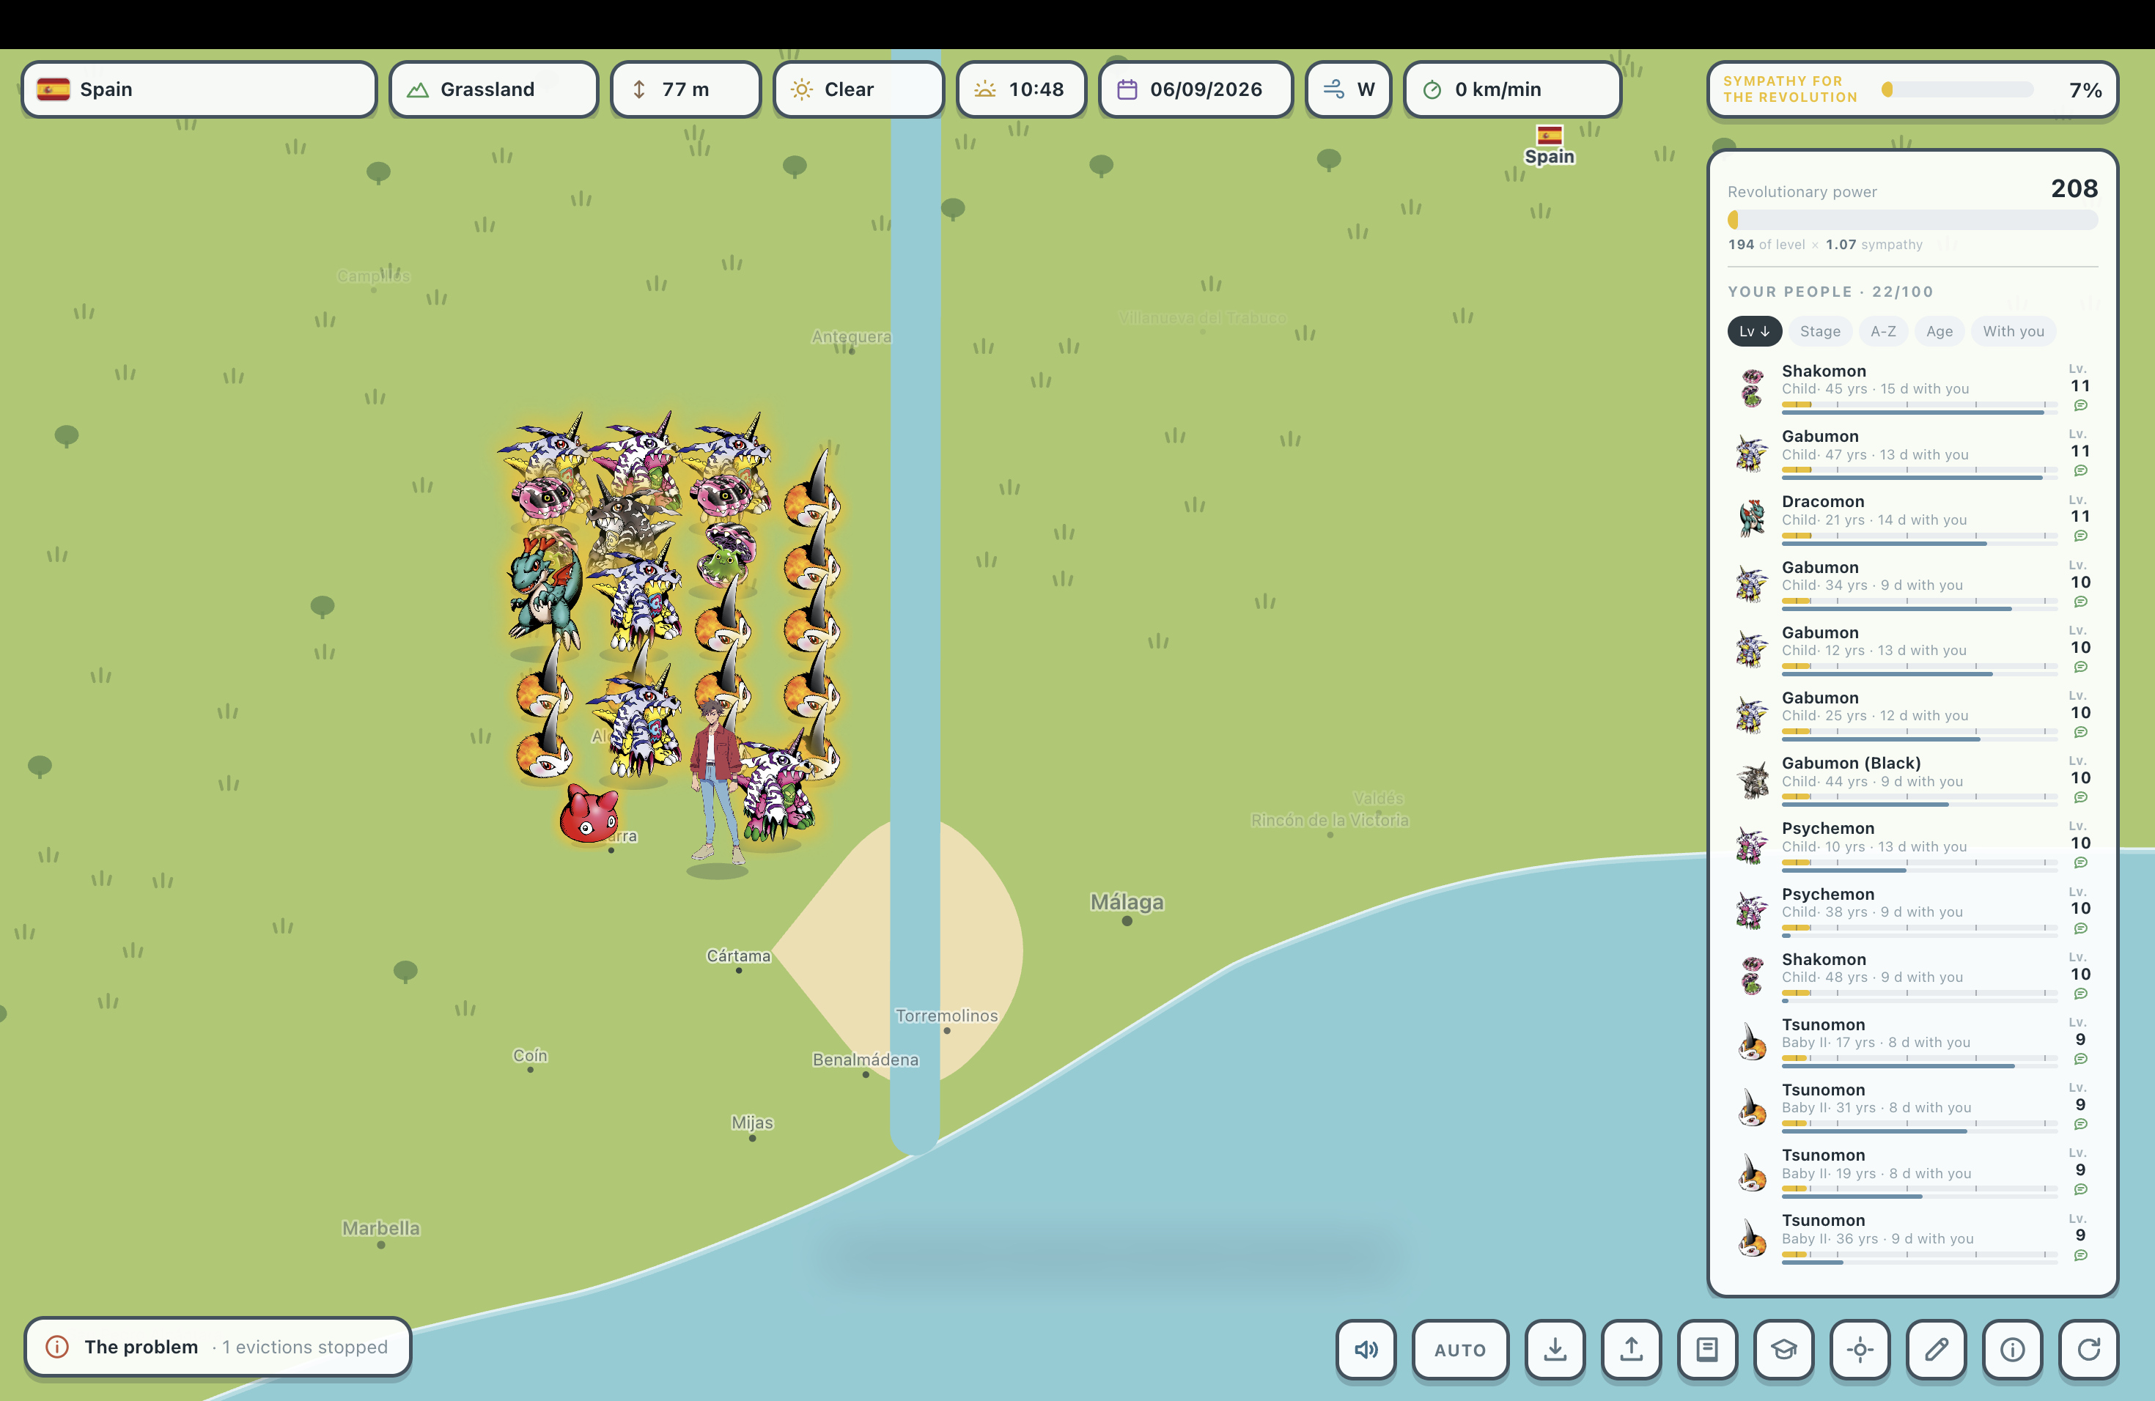Open chat bubble for Shakomon 45 yrs
This screenshot has height=1401, width=2155.
[2081, 405]
